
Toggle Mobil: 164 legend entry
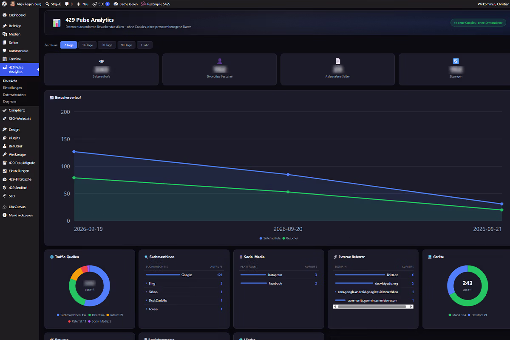point(457,315)
